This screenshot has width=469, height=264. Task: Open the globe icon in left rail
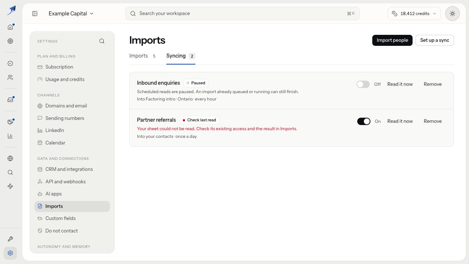10,158
